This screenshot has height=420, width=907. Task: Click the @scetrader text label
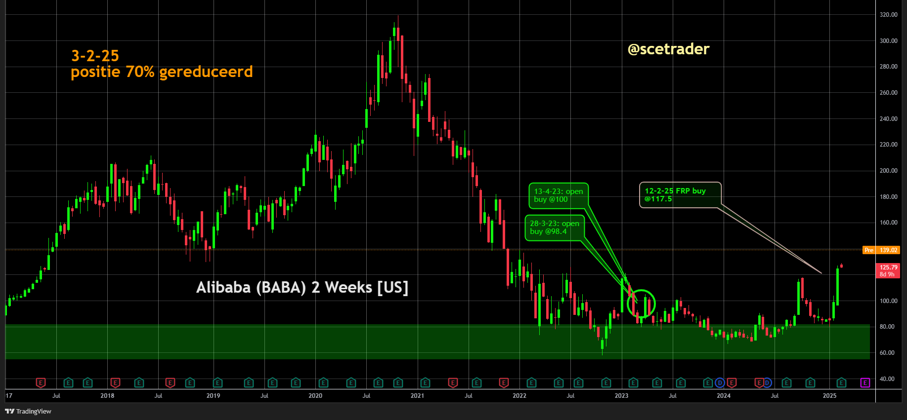coord(668,49)
